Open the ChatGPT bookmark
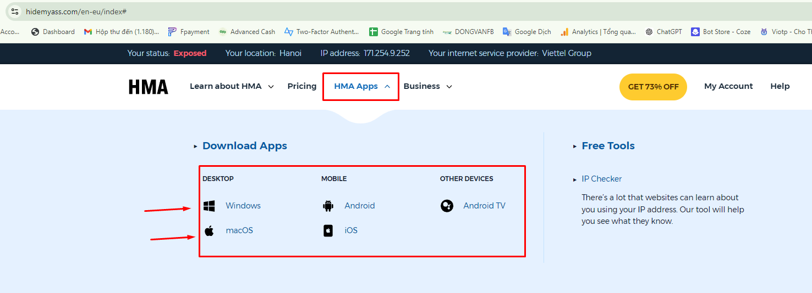The width and height of the screenshot is (812, 293). pos(663,32)
